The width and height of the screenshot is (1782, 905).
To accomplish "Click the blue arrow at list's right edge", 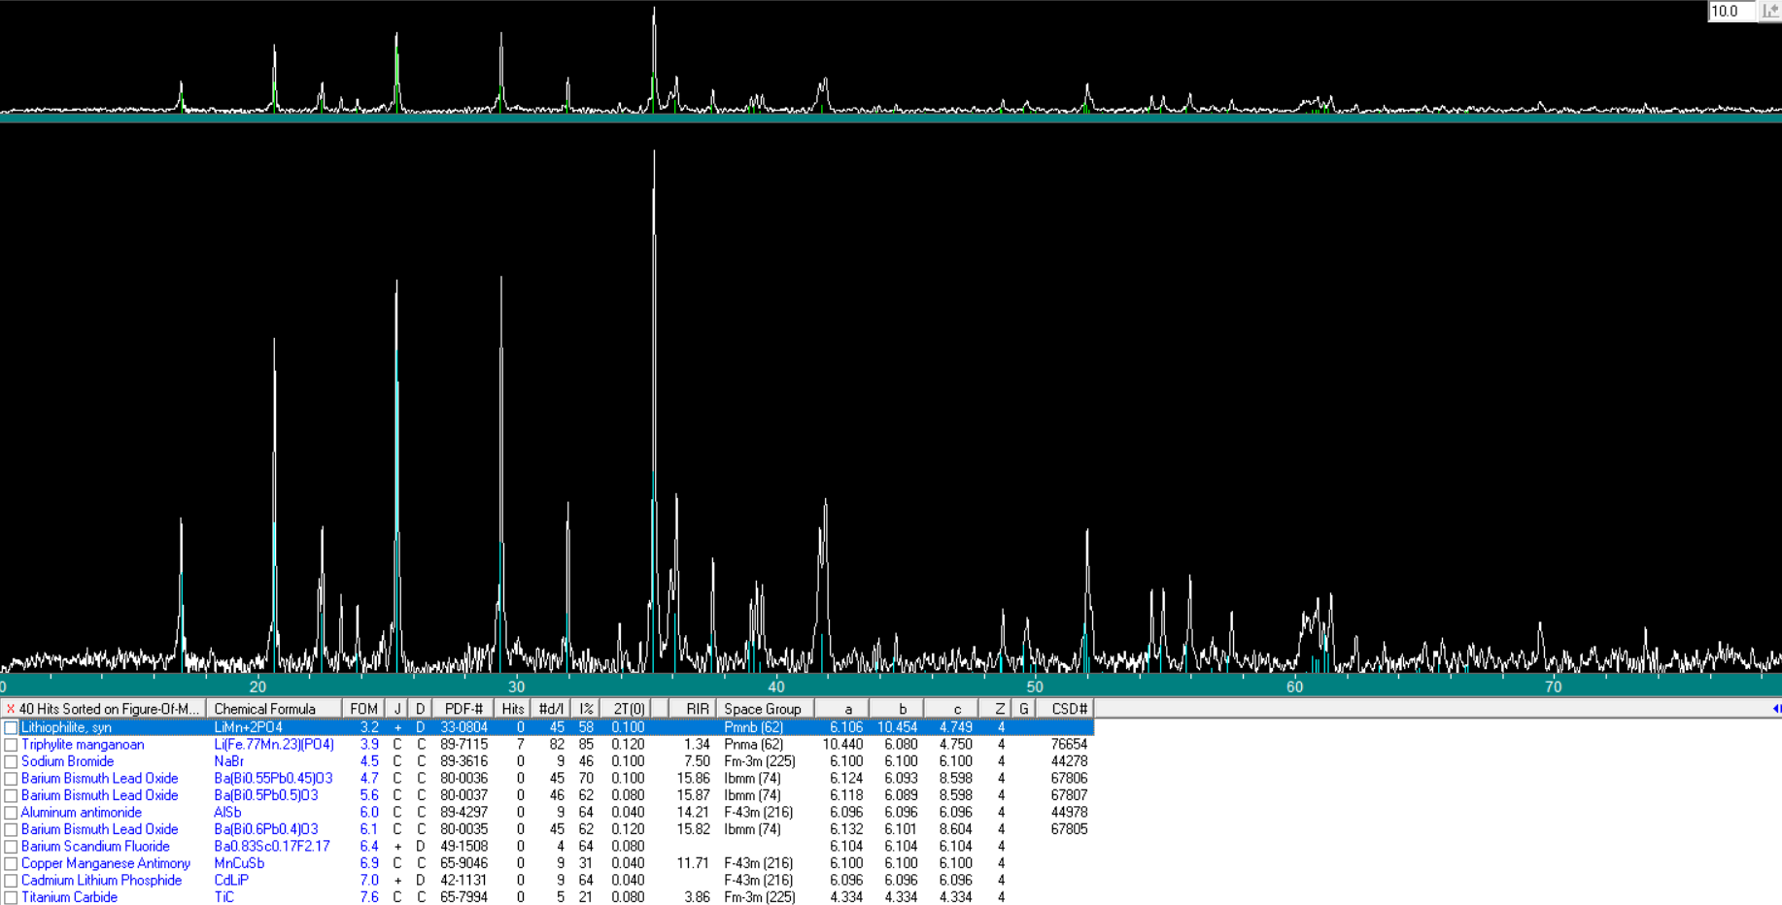I will click(1776, 709).
